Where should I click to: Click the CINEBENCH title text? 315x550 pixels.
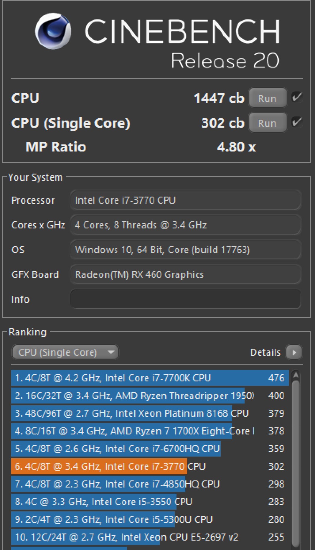[x=182, y=31]
